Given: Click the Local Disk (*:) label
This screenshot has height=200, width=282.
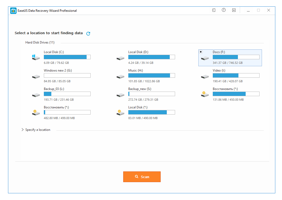Looking at the screenshot, I should tap(138, 107).
